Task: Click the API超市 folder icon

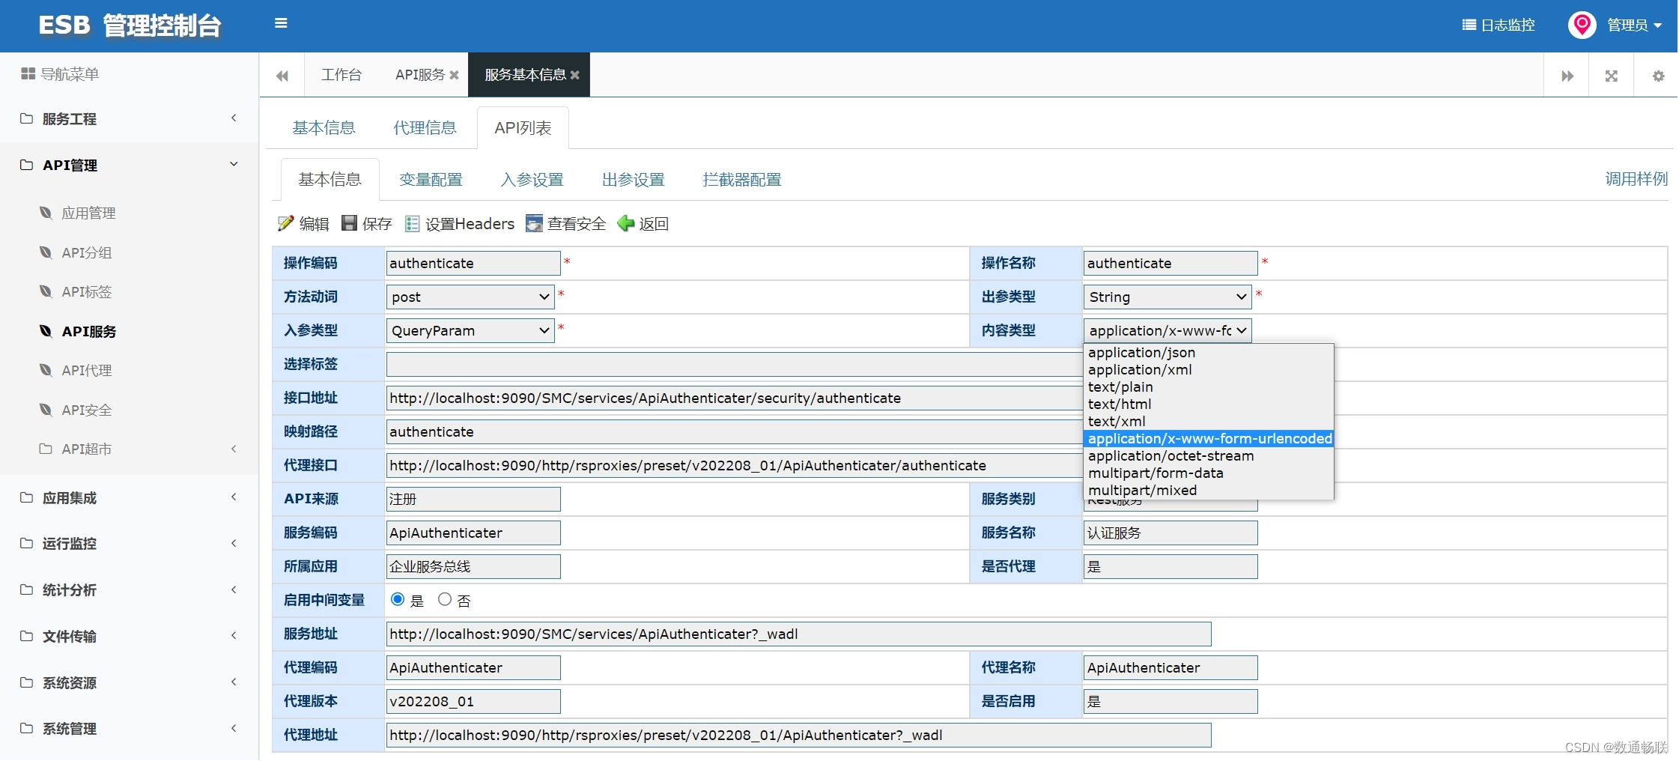Action: click(x=46, y=449)
